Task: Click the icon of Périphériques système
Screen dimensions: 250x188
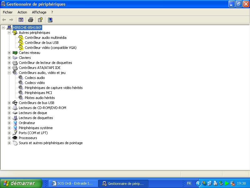Action: click(15, 128)
